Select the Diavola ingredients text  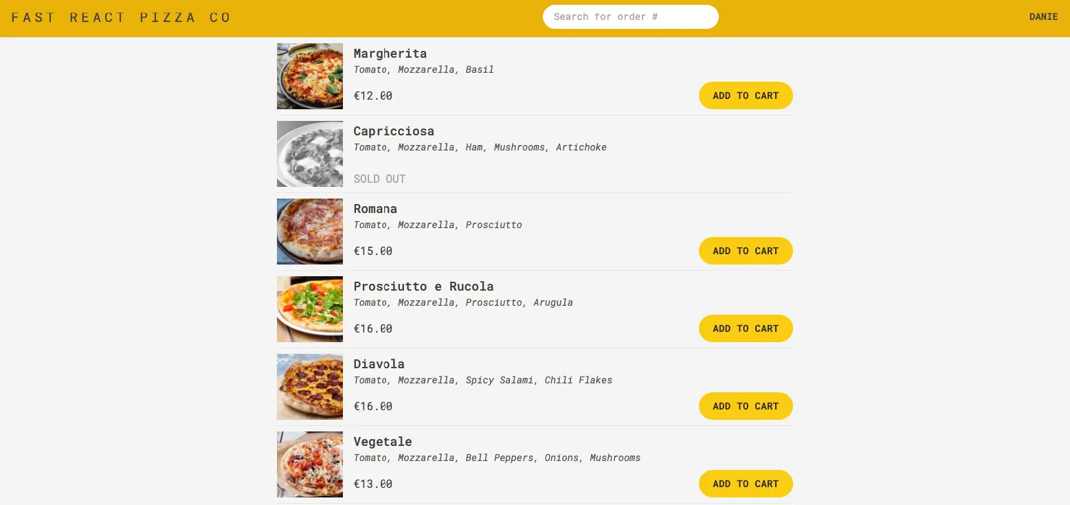482,380
